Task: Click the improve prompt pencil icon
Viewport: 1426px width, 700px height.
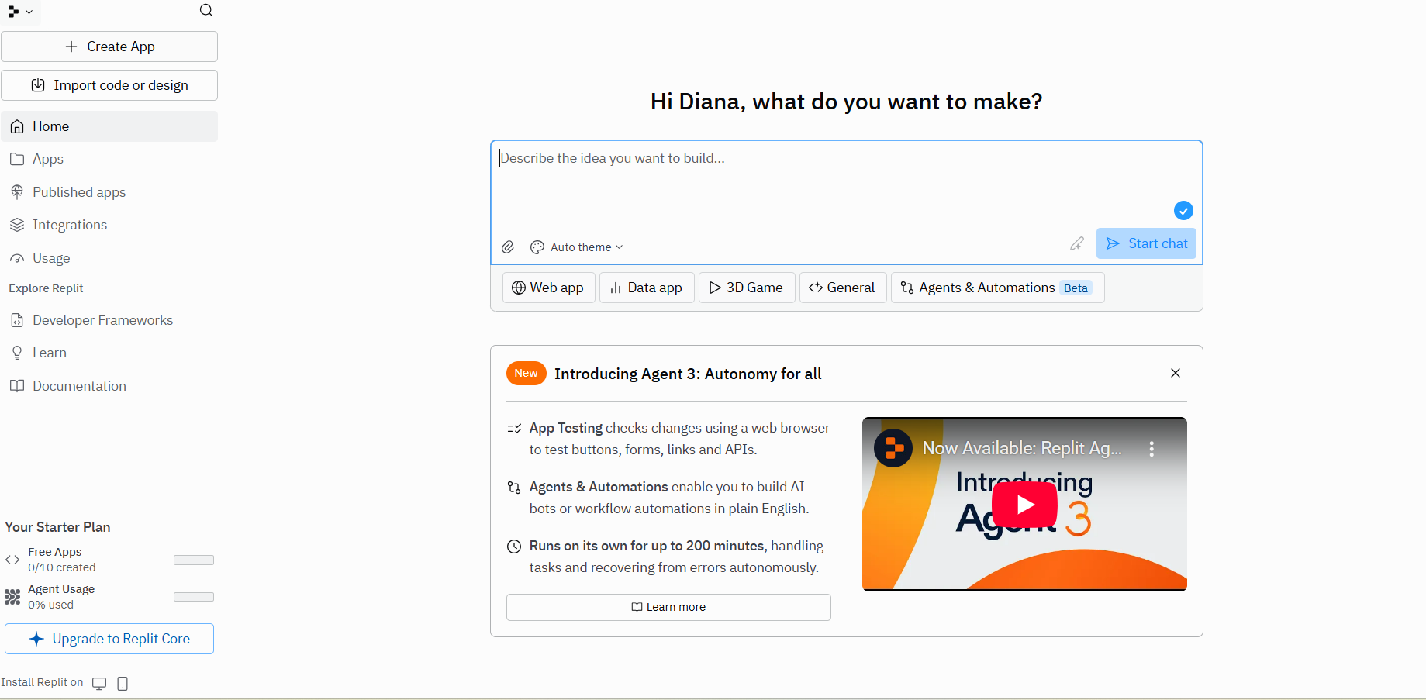Action: (1077, 243)
